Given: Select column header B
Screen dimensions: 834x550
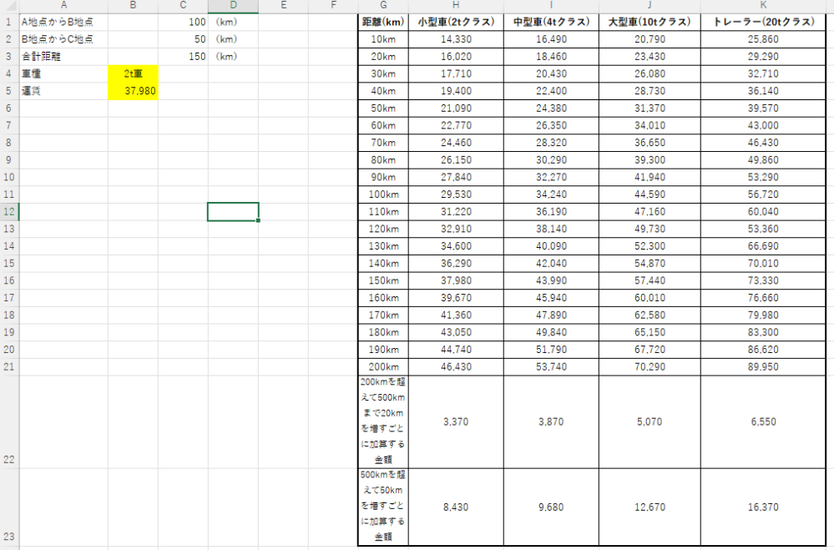Looking at the screenshot, I should (133, 6).
